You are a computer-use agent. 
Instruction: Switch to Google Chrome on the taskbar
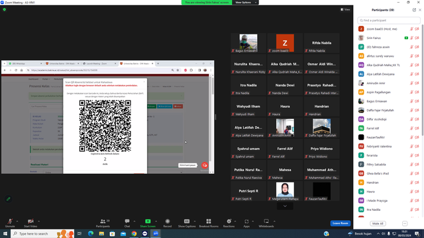[134, 233]
